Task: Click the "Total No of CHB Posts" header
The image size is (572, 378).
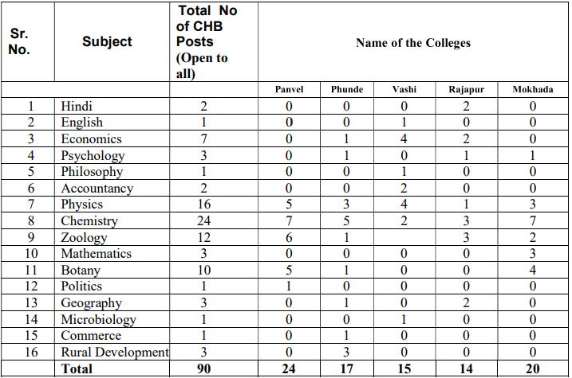Action: [x=207, y=41]
